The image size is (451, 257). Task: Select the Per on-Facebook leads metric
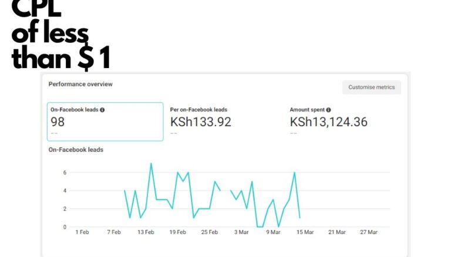198,110
